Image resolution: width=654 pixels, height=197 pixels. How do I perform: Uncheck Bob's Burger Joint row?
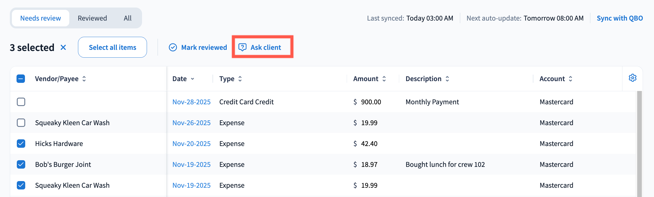tap(21, 165)
